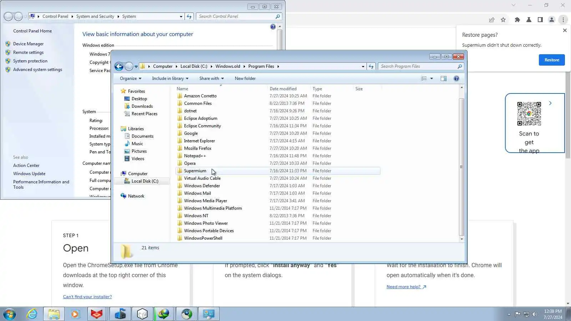Viewport: 571px width, 321px height.
Task: Click the Explorer forward arrow button
Action: [129, 66]
